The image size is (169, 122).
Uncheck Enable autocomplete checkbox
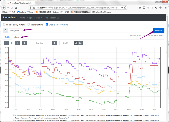47,25
